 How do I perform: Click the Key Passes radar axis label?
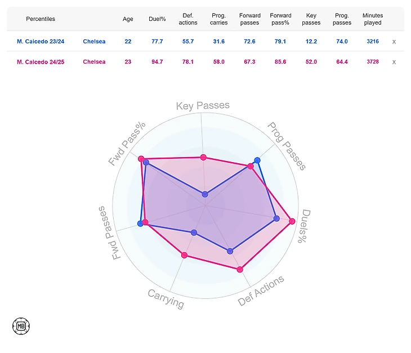click(203, 106)
